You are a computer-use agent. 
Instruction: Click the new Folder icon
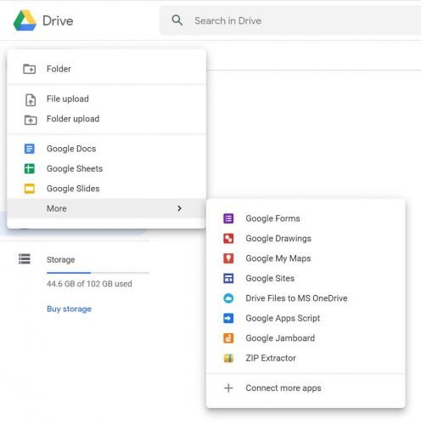[x=30, y=69]
